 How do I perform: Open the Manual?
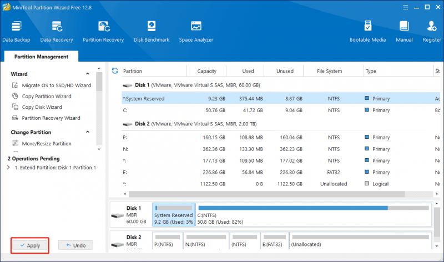pos(404,32)
